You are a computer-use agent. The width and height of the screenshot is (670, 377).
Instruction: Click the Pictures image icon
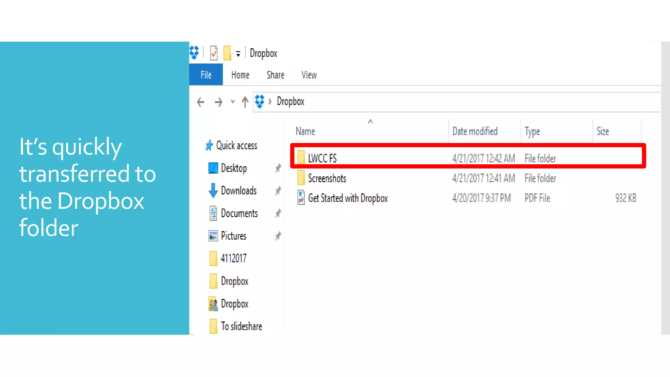click(213, 236)
